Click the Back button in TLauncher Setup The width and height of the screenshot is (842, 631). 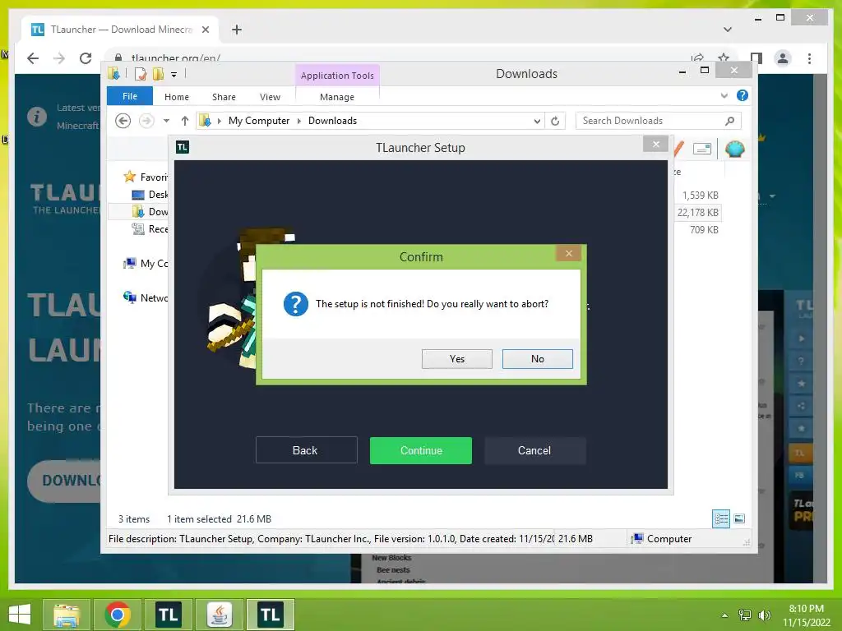(306, 450)
